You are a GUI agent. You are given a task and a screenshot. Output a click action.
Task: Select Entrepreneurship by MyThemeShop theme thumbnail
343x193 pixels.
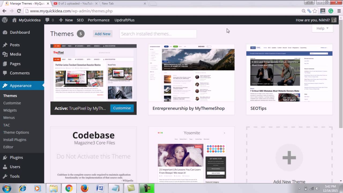pyautogui.click(x=191, y=73)
